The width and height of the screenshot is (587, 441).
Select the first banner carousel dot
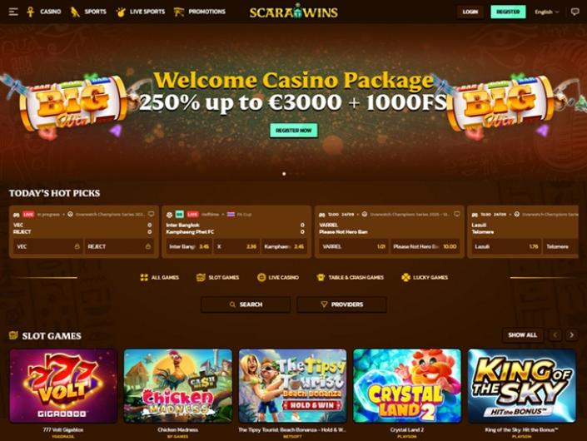coord(284,174)
